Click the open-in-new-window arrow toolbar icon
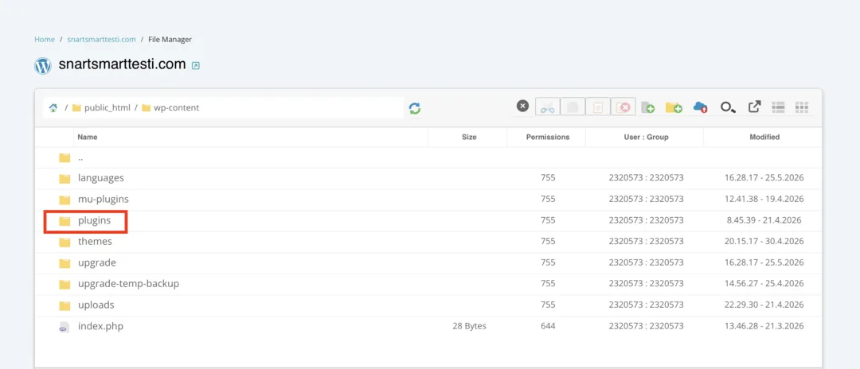The width and height of the screenshot is (860, 369). [755, 107]
